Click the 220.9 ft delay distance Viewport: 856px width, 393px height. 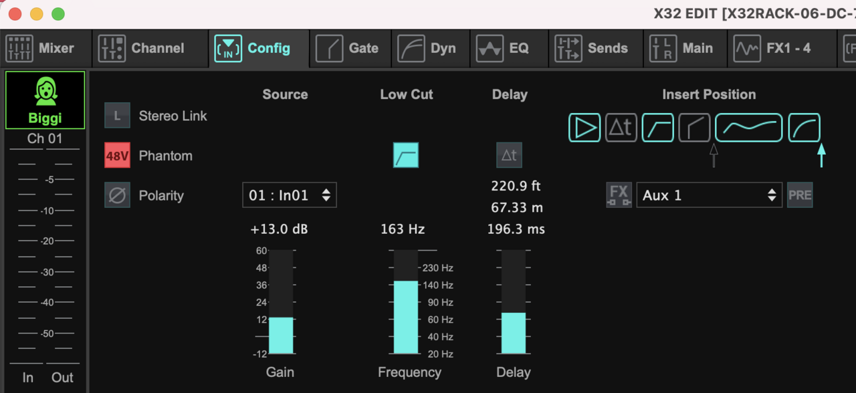click(x=516, y=186)
